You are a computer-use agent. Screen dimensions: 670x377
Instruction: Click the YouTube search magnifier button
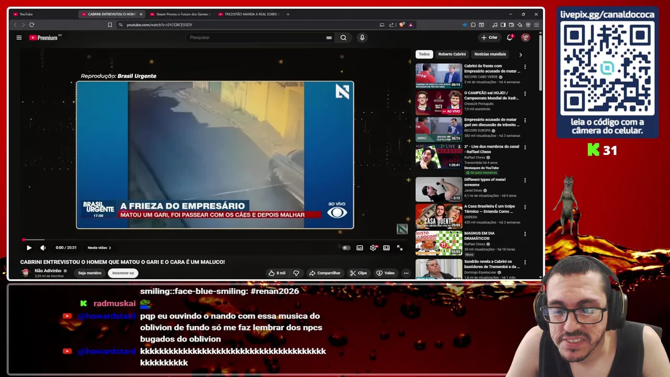343,38
